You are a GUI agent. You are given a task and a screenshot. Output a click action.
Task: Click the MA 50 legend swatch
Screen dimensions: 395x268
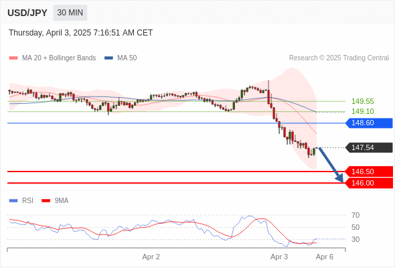pos(108,58)
